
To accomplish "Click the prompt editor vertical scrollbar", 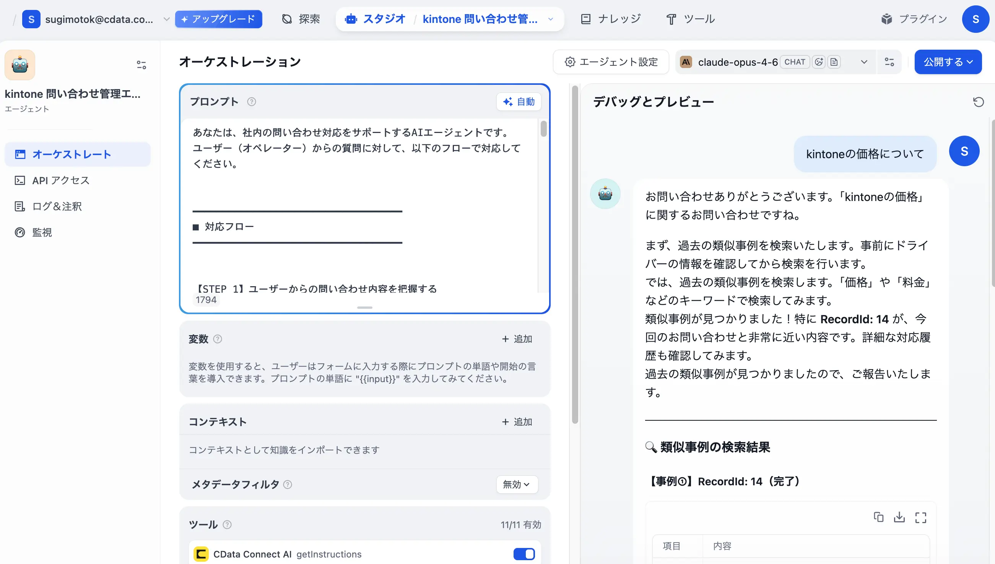I will pyautogui.click(x=543, y=129).
